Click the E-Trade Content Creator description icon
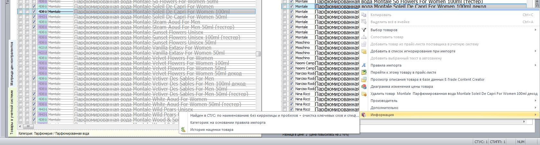 364,79
